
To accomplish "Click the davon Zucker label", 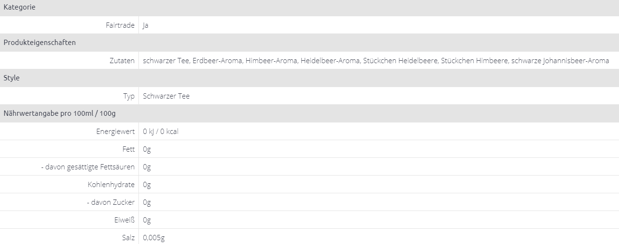I will (111, 202).
